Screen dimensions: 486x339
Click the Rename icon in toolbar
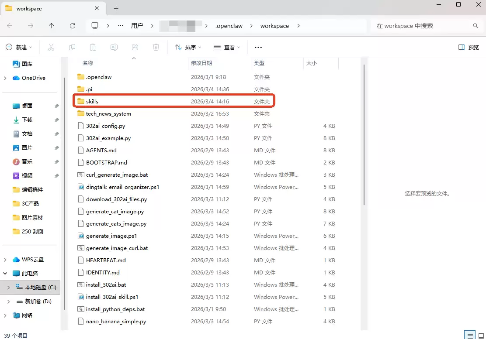[x=114, y=47]
